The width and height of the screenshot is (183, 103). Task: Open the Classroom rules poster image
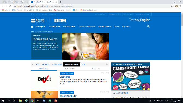point(131,78)
